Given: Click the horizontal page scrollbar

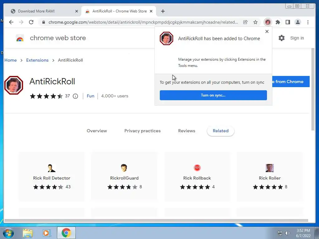Looking at the screenshot, I should pos(156,221).
